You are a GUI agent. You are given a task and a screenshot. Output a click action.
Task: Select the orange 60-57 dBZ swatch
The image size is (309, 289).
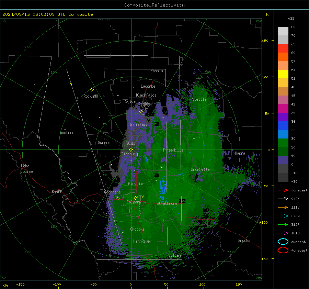[283, 57]
